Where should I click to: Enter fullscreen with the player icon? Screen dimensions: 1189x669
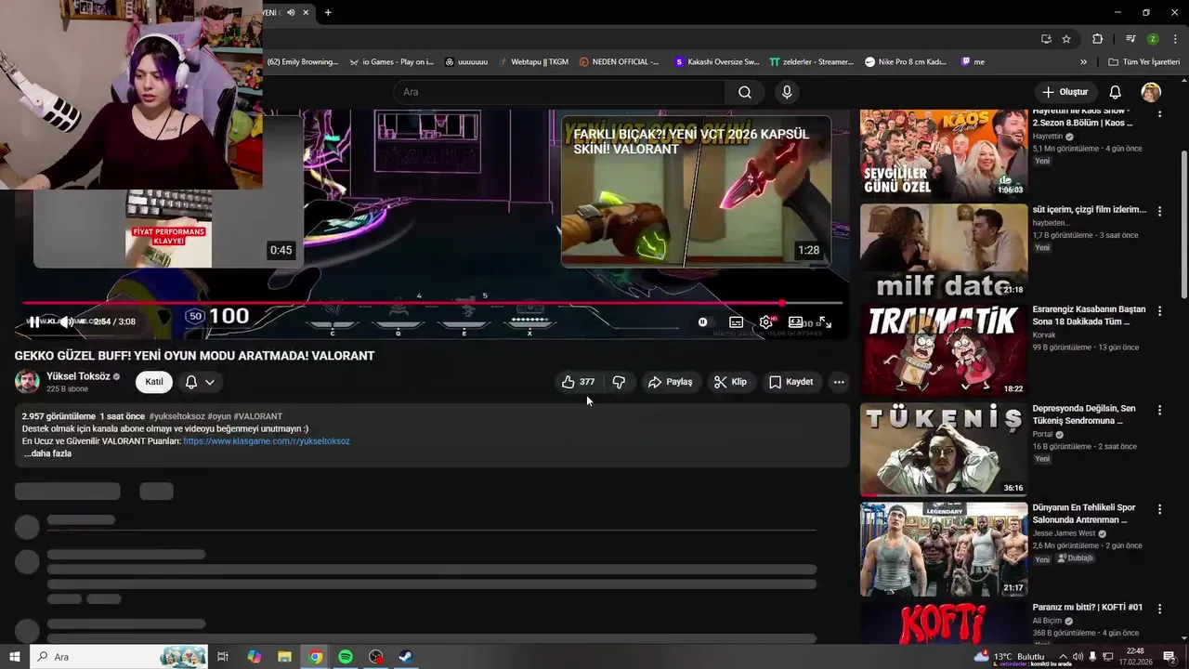tap(825, 322)
